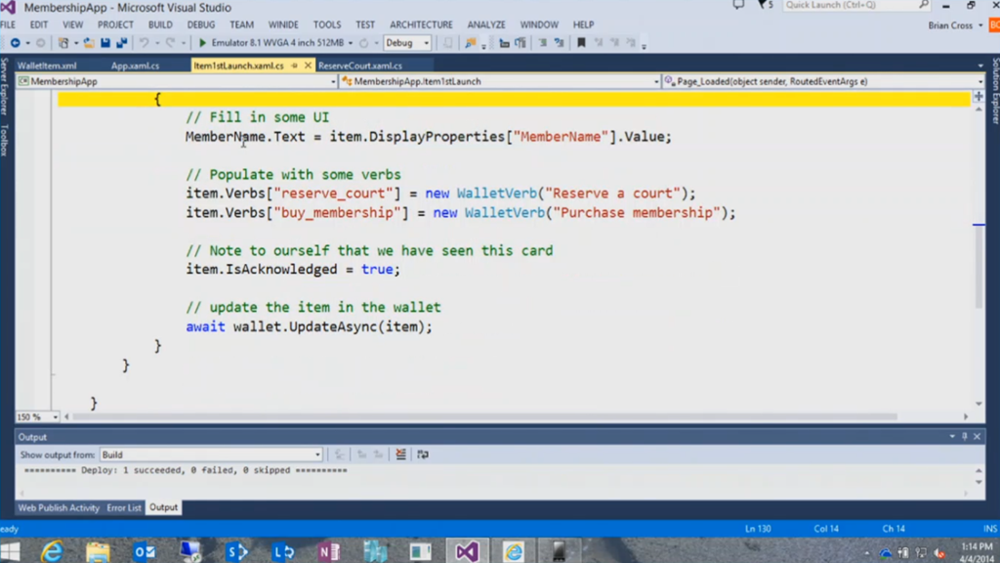Open Outlook from the taskbar
The width and height of the screenshot is (1000, 563).
point(145,551)
